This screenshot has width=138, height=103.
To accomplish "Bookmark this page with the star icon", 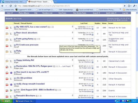I will pos(16,6).
